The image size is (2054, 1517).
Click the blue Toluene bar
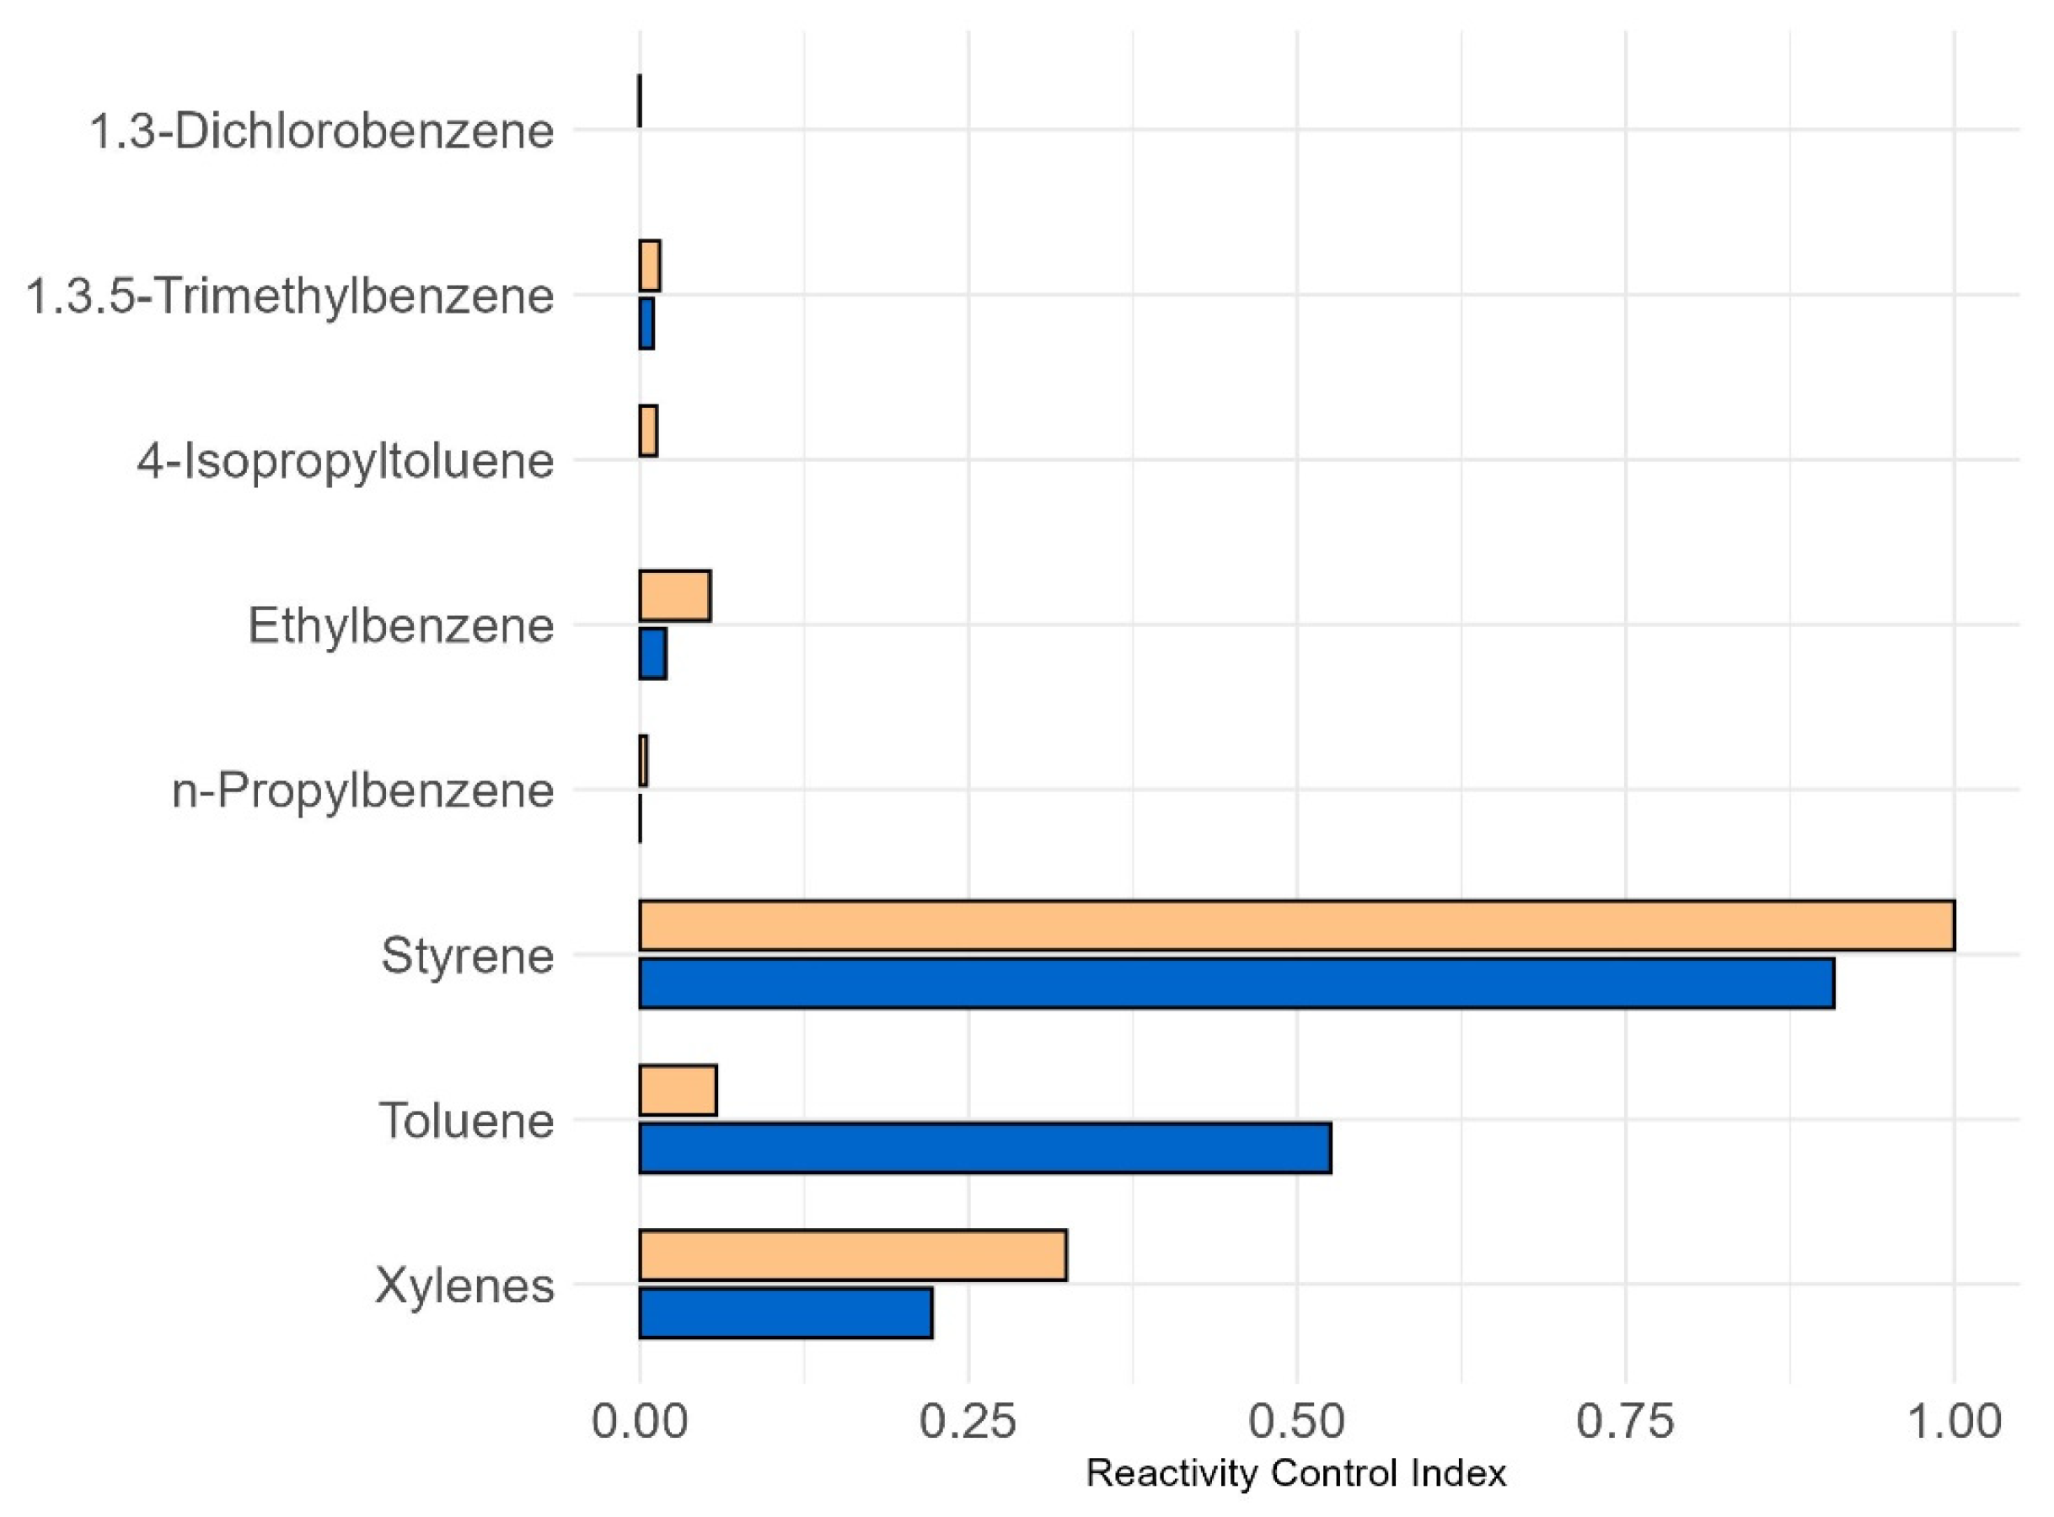coord(984,1148)
